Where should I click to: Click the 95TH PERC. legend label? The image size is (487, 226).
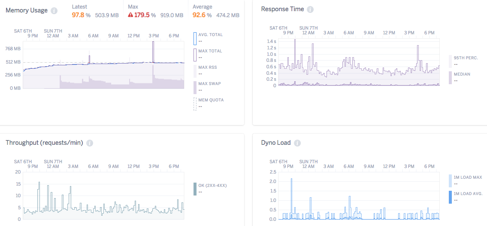click(x=466, y=58)
